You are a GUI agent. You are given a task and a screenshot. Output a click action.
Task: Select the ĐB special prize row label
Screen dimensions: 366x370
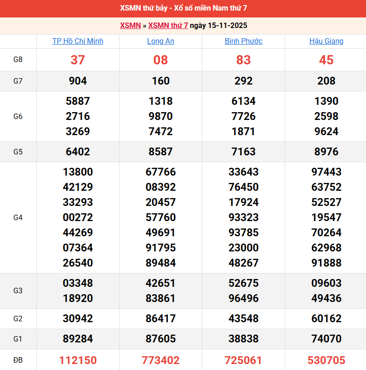tap(18, 360)
